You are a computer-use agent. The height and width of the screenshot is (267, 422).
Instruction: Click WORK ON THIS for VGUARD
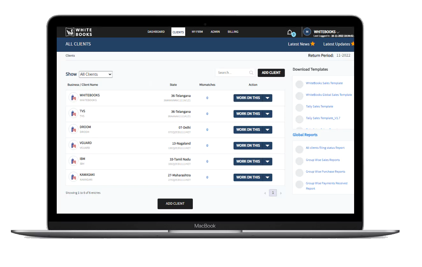(248, 146)
